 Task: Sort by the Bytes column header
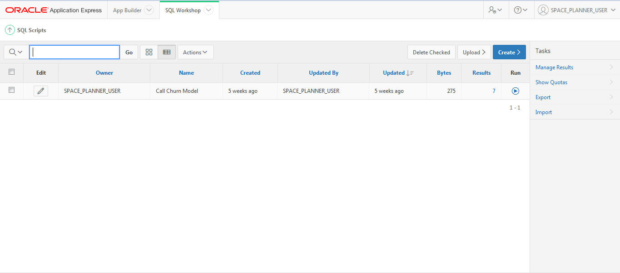point(444,72)
